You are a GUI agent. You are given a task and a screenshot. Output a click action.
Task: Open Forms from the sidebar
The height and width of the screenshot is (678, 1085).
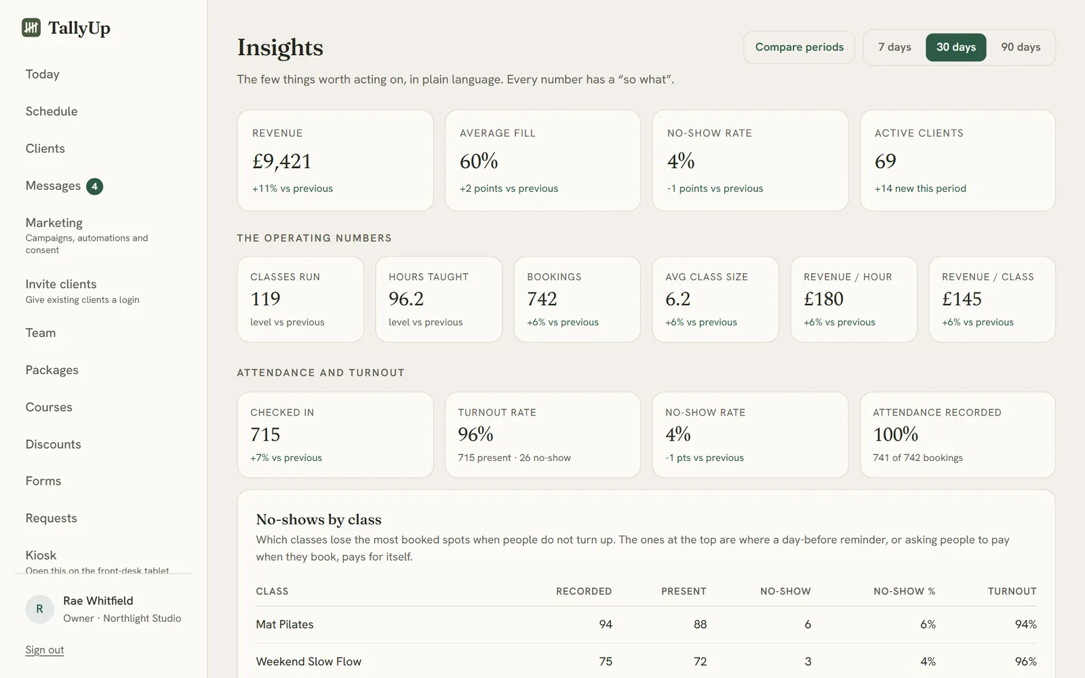coord(43,481)
